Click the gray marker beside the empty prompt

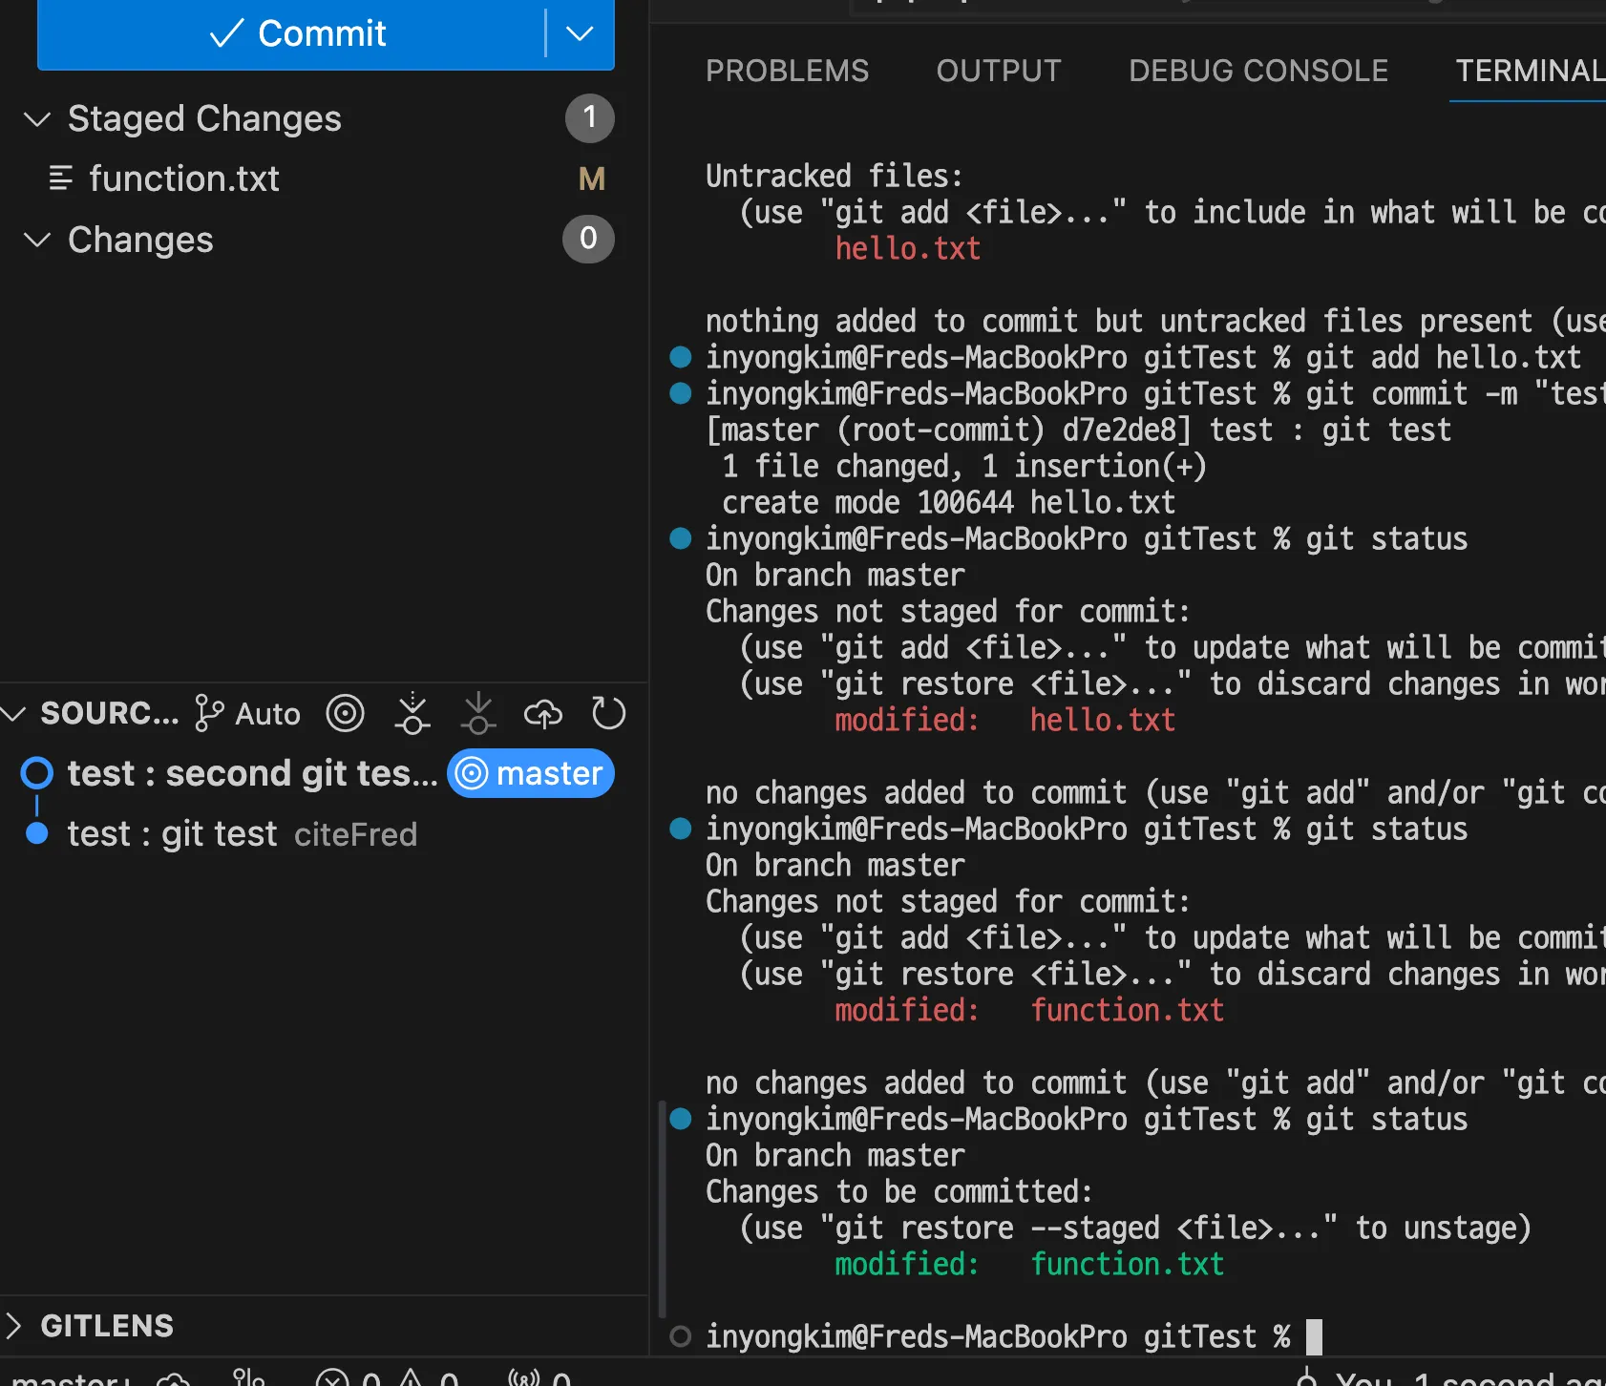[681, 1336]
